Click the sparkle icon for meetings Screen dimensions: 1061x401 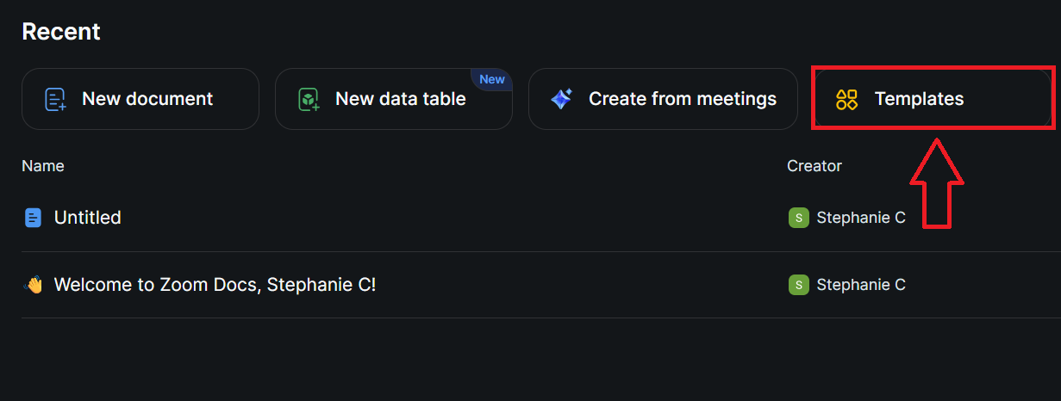pyautogui.click(x=562, y=99)
